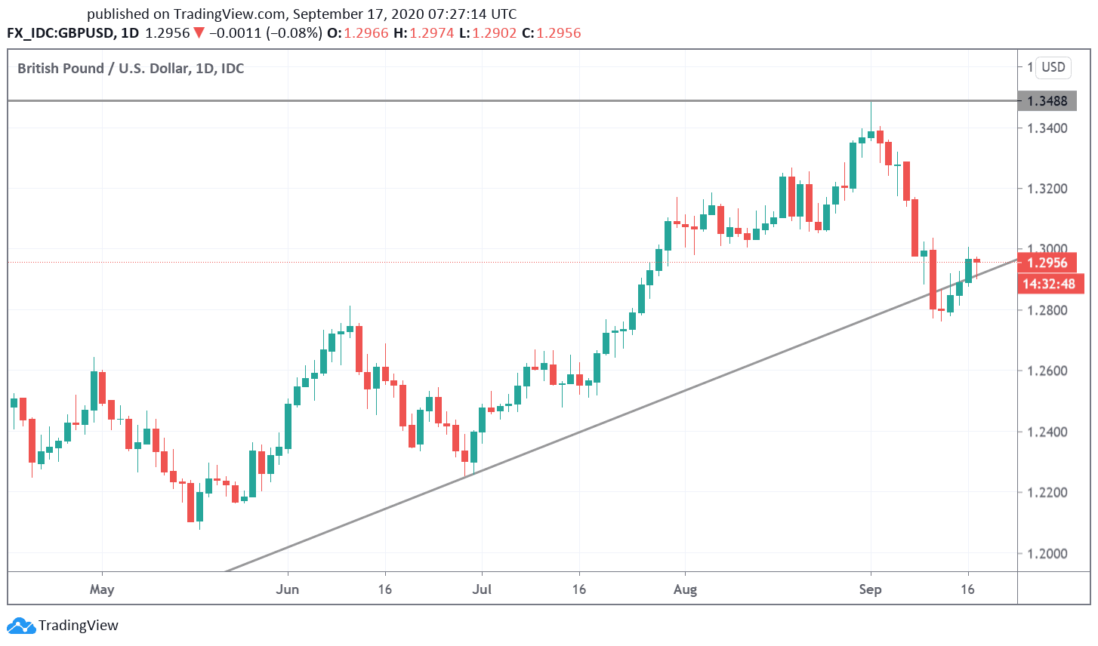This screenshot has height=646, width=1098.
Task: Click the Aug label on time axis
Action: point(685,589)
